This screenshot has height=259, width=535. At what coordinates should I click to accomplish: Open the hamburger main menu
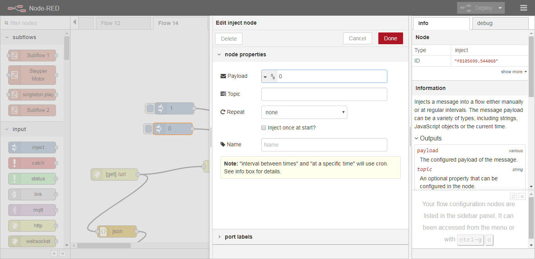[x=524, y=8]
